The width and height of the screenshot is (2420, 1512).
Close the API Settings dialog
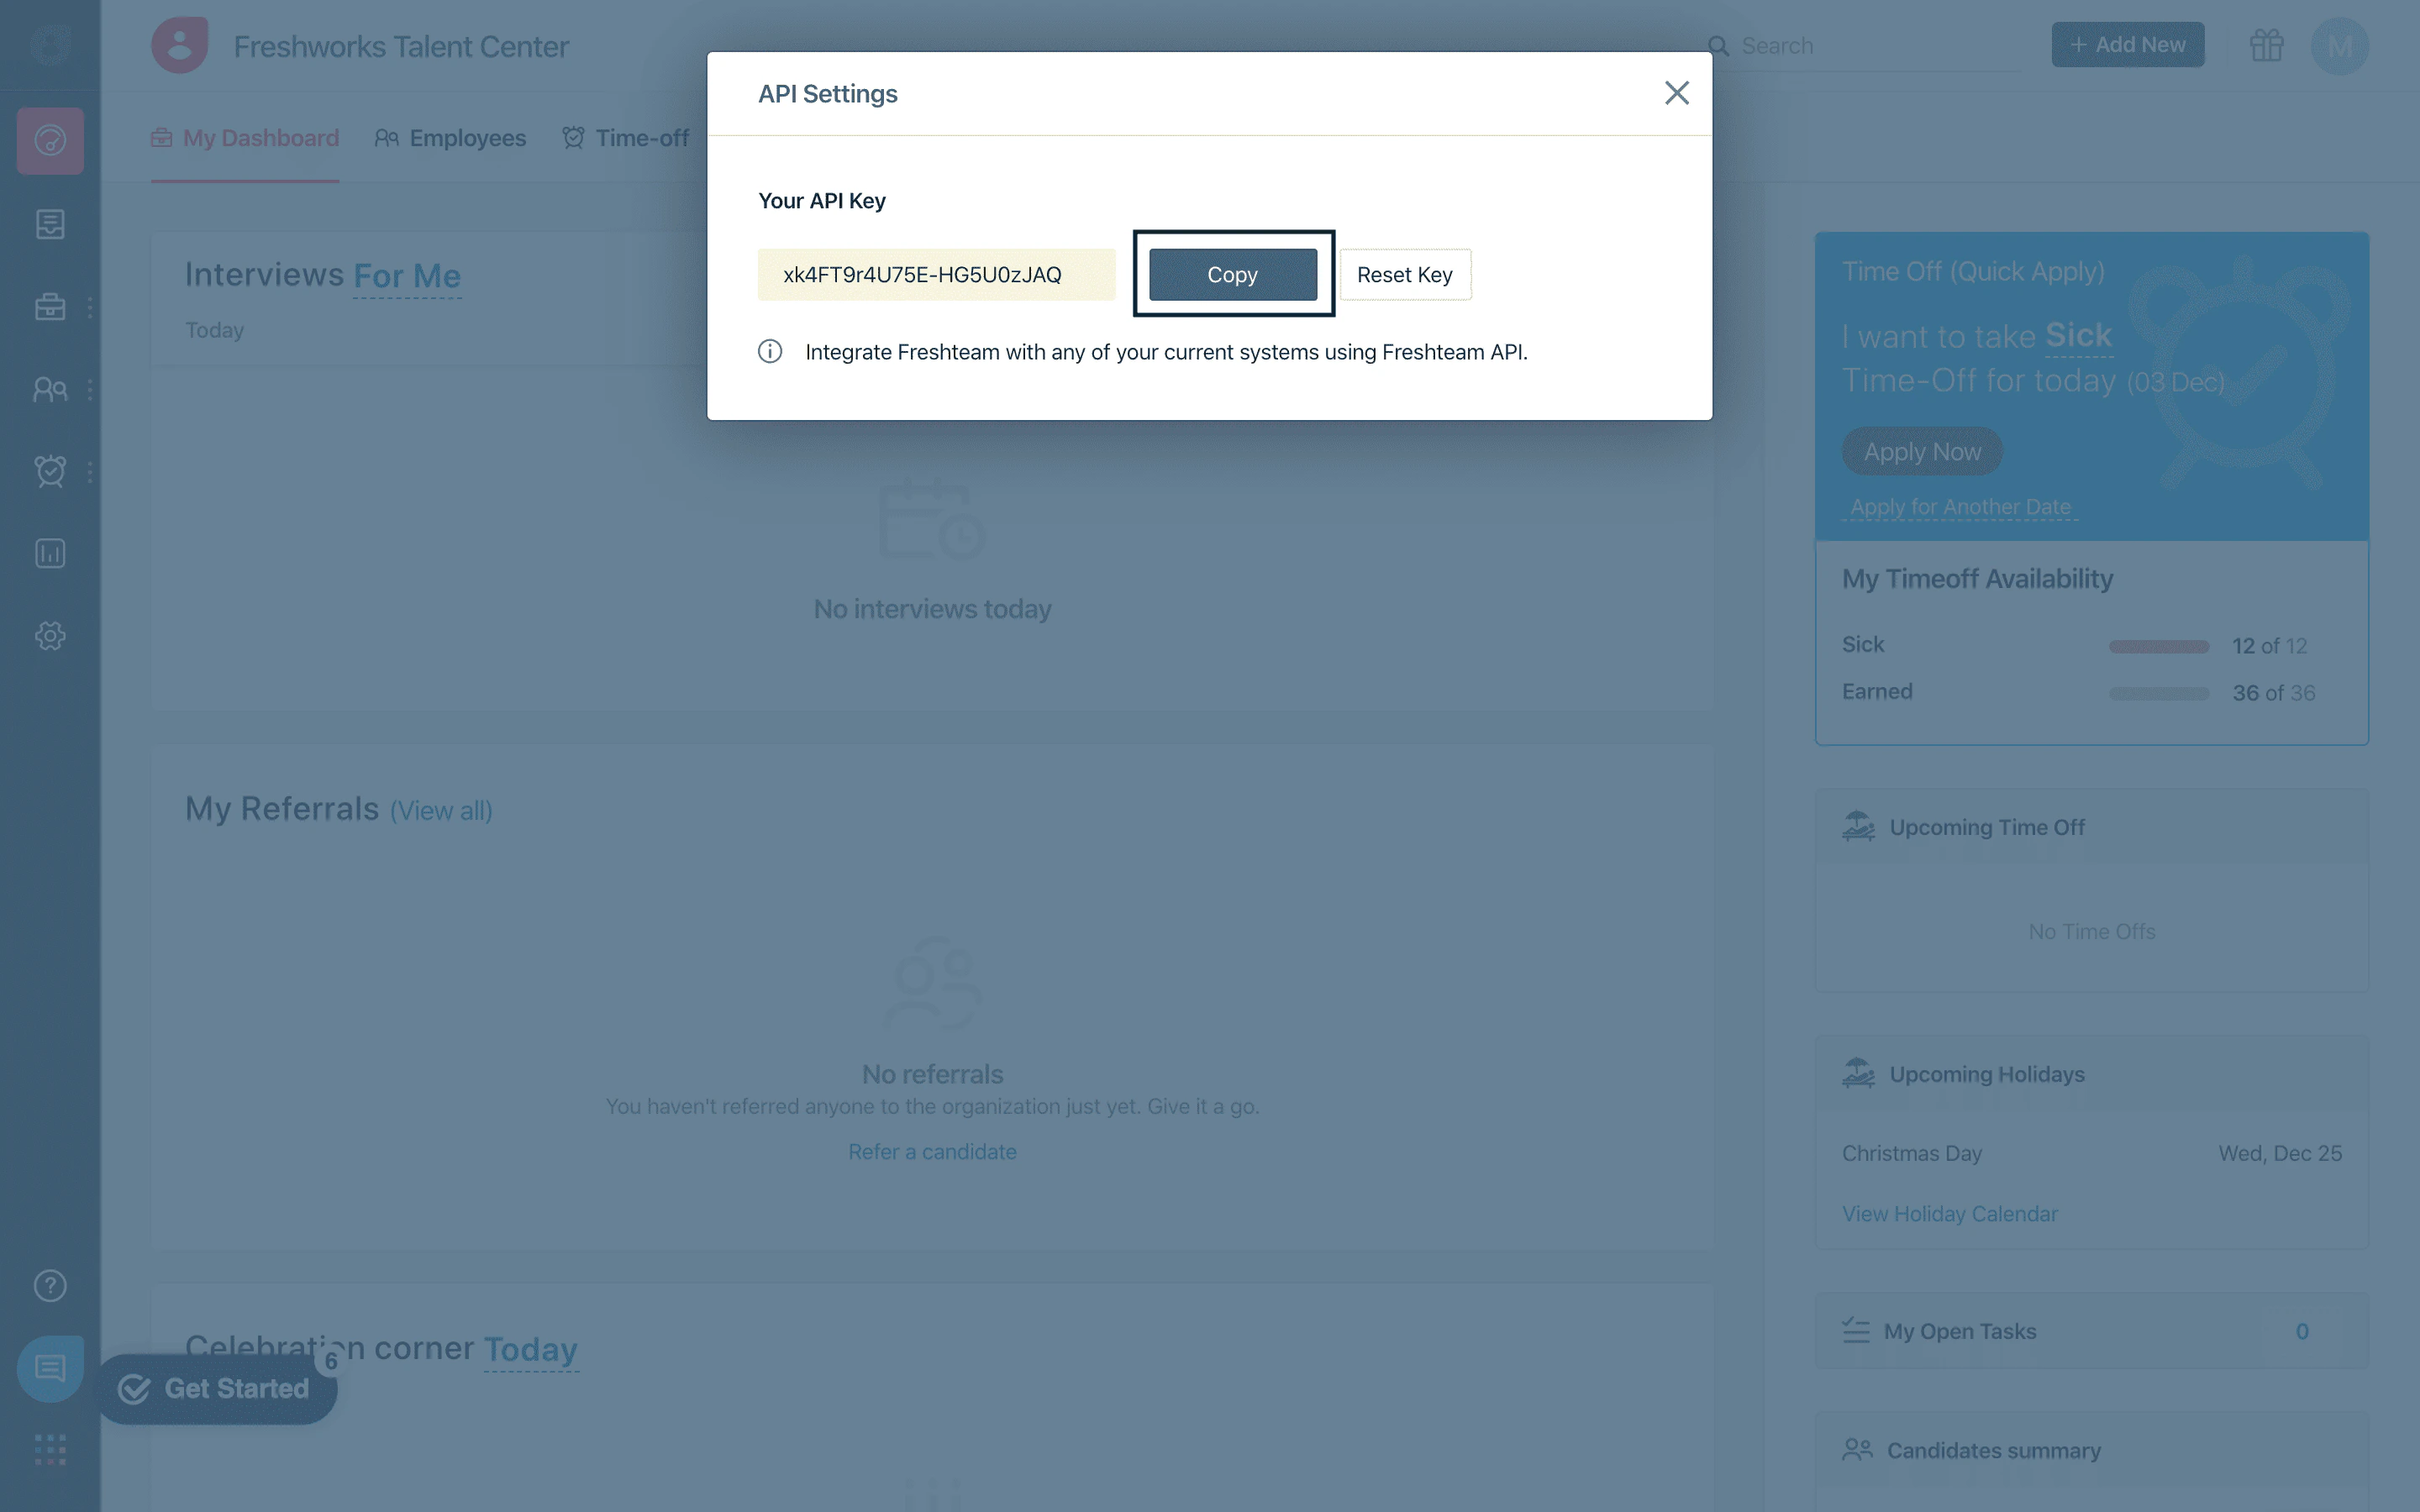[1676, 93]
